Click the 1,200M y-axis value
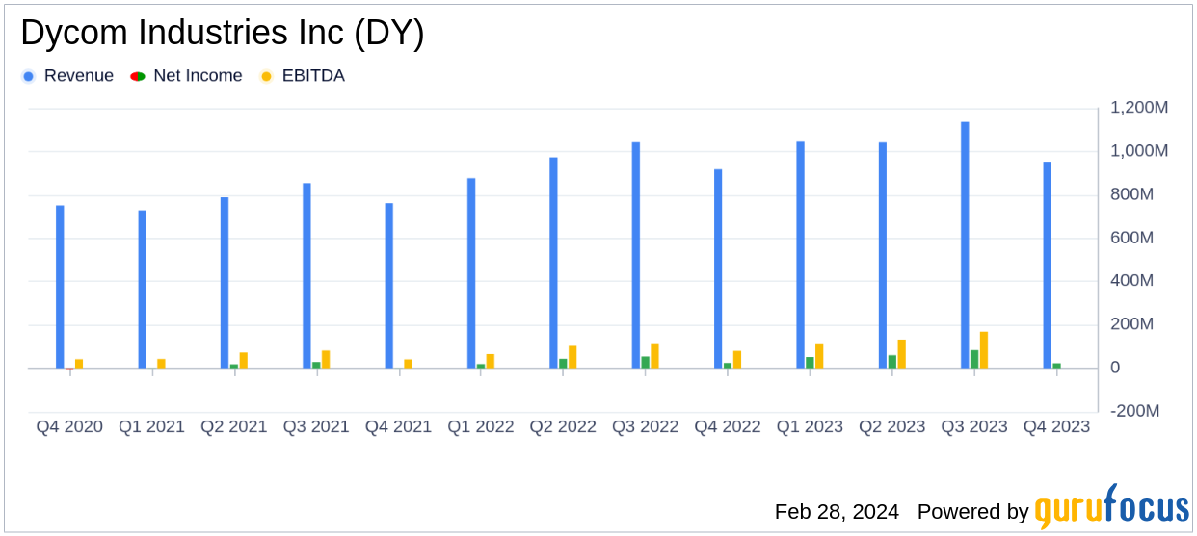This screenshot has height=536, width=1197. pyautogui.click(x=1139, y=108)
